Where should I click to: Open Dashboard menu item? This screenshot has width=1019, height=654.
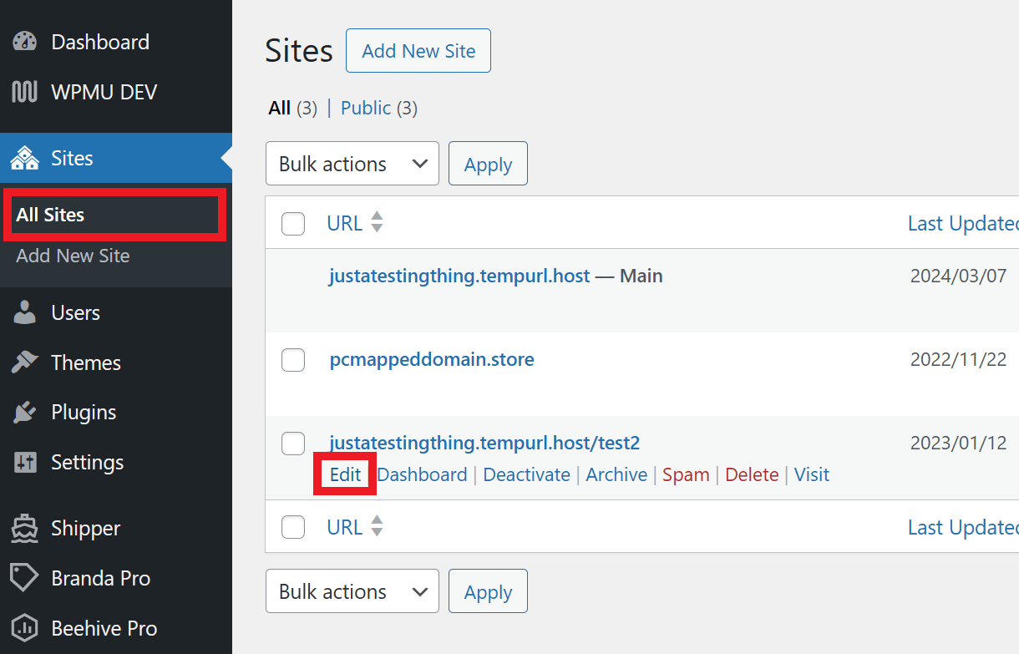(x=116, y=42)
